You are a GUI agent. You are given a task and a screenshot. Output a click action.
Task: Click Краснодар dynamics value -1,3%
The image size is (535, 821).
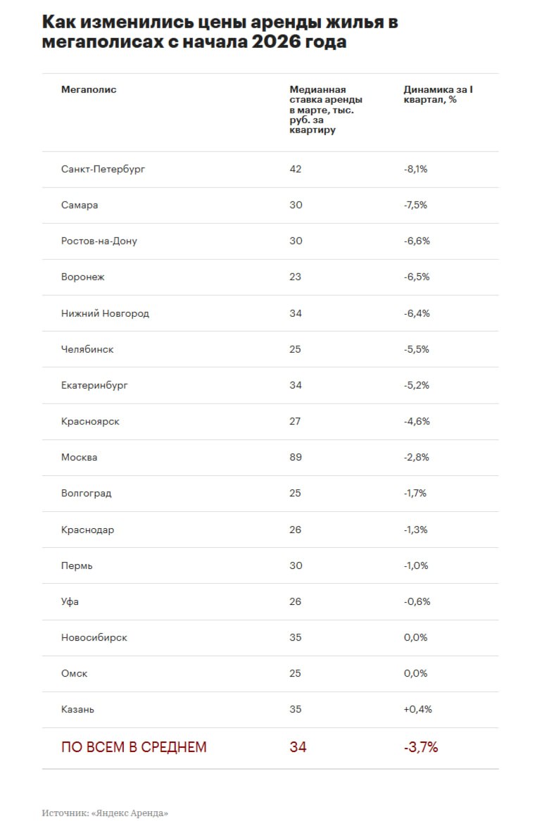(416, 529)
